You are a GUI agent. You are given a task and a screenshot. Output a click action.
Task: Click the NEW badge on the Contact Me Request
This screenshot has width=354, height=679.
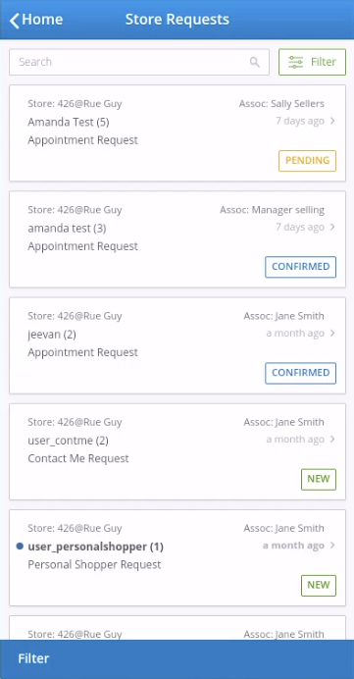click(319, 479)
